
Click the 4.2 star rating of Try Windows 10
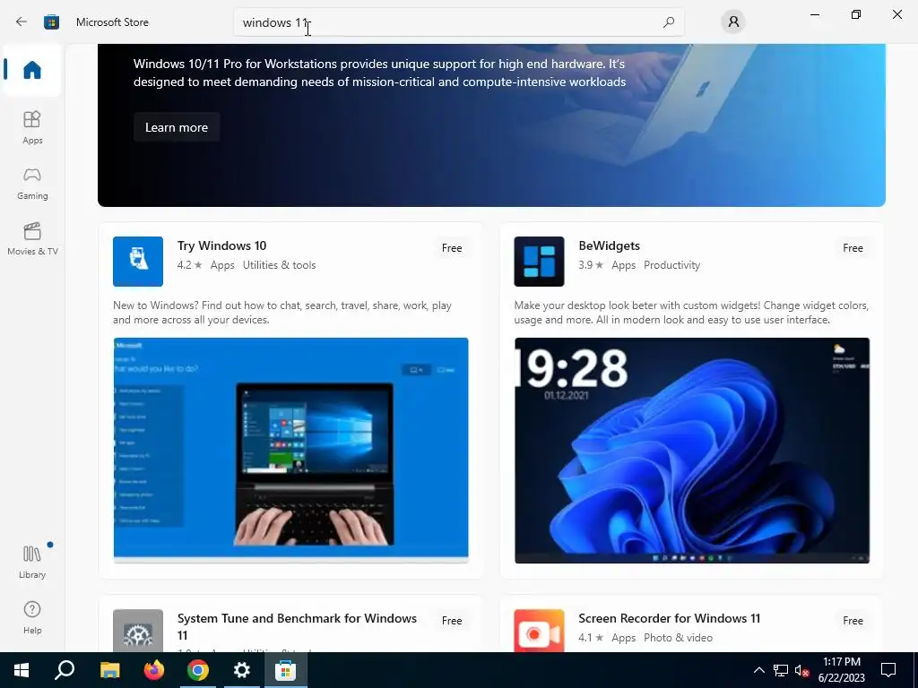pos(190,265)
